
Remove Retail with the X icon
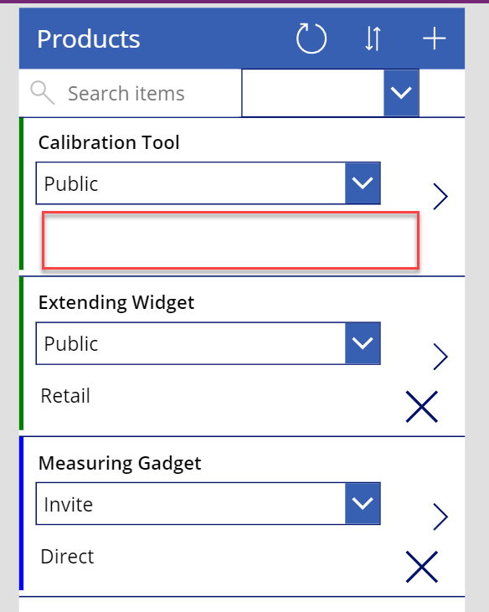click(x=421, y=407)
